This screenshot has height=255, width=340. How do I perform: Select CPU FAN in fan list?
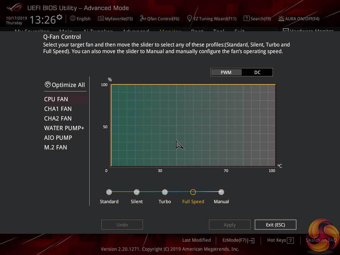click(65, 99)
